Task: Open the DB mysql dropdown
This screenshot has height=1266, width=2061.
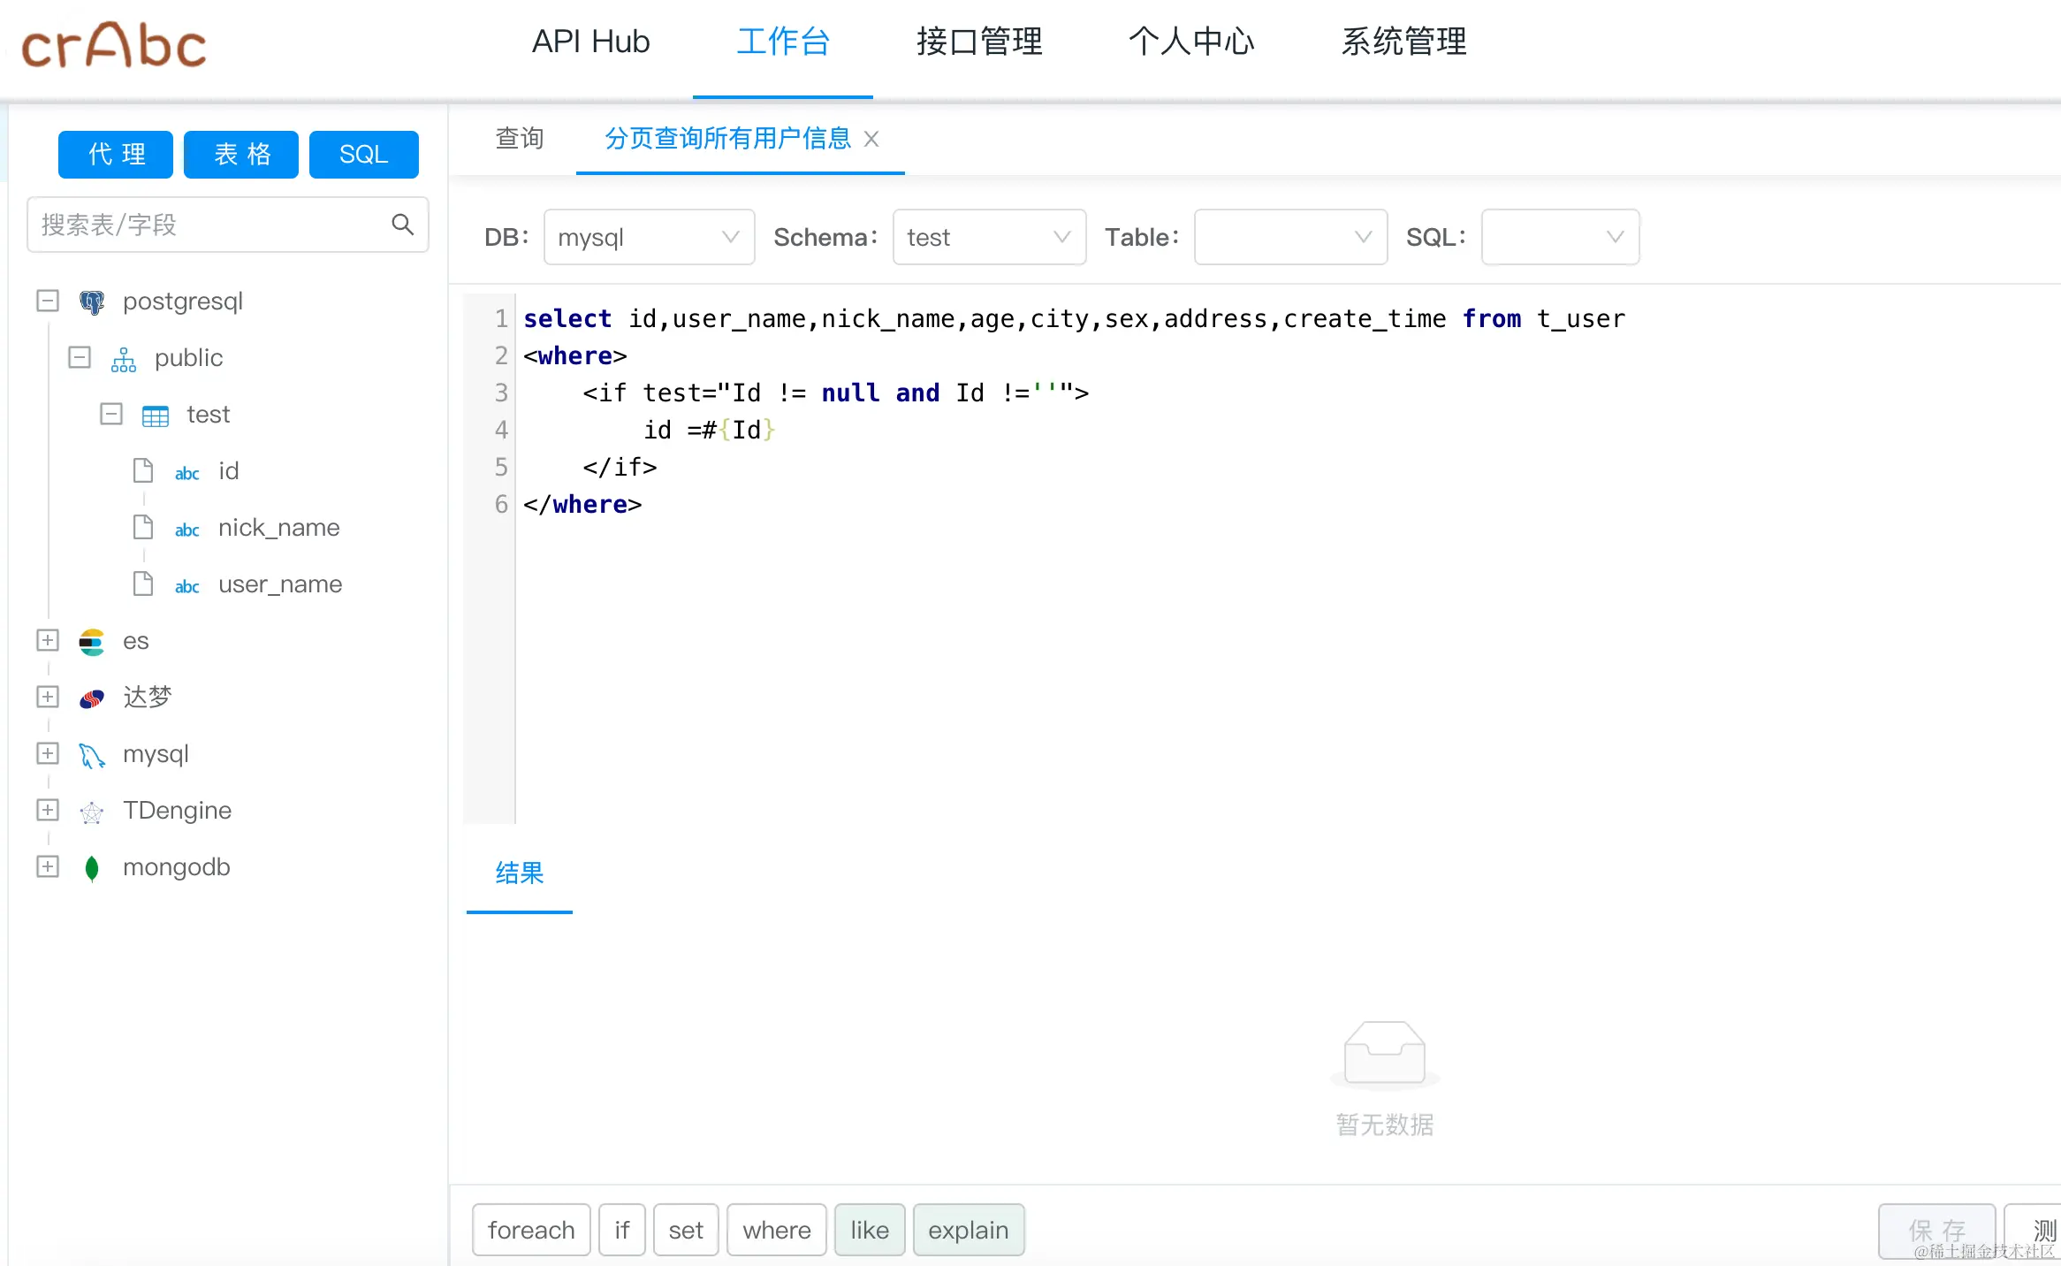Action: tap(649, 237)
